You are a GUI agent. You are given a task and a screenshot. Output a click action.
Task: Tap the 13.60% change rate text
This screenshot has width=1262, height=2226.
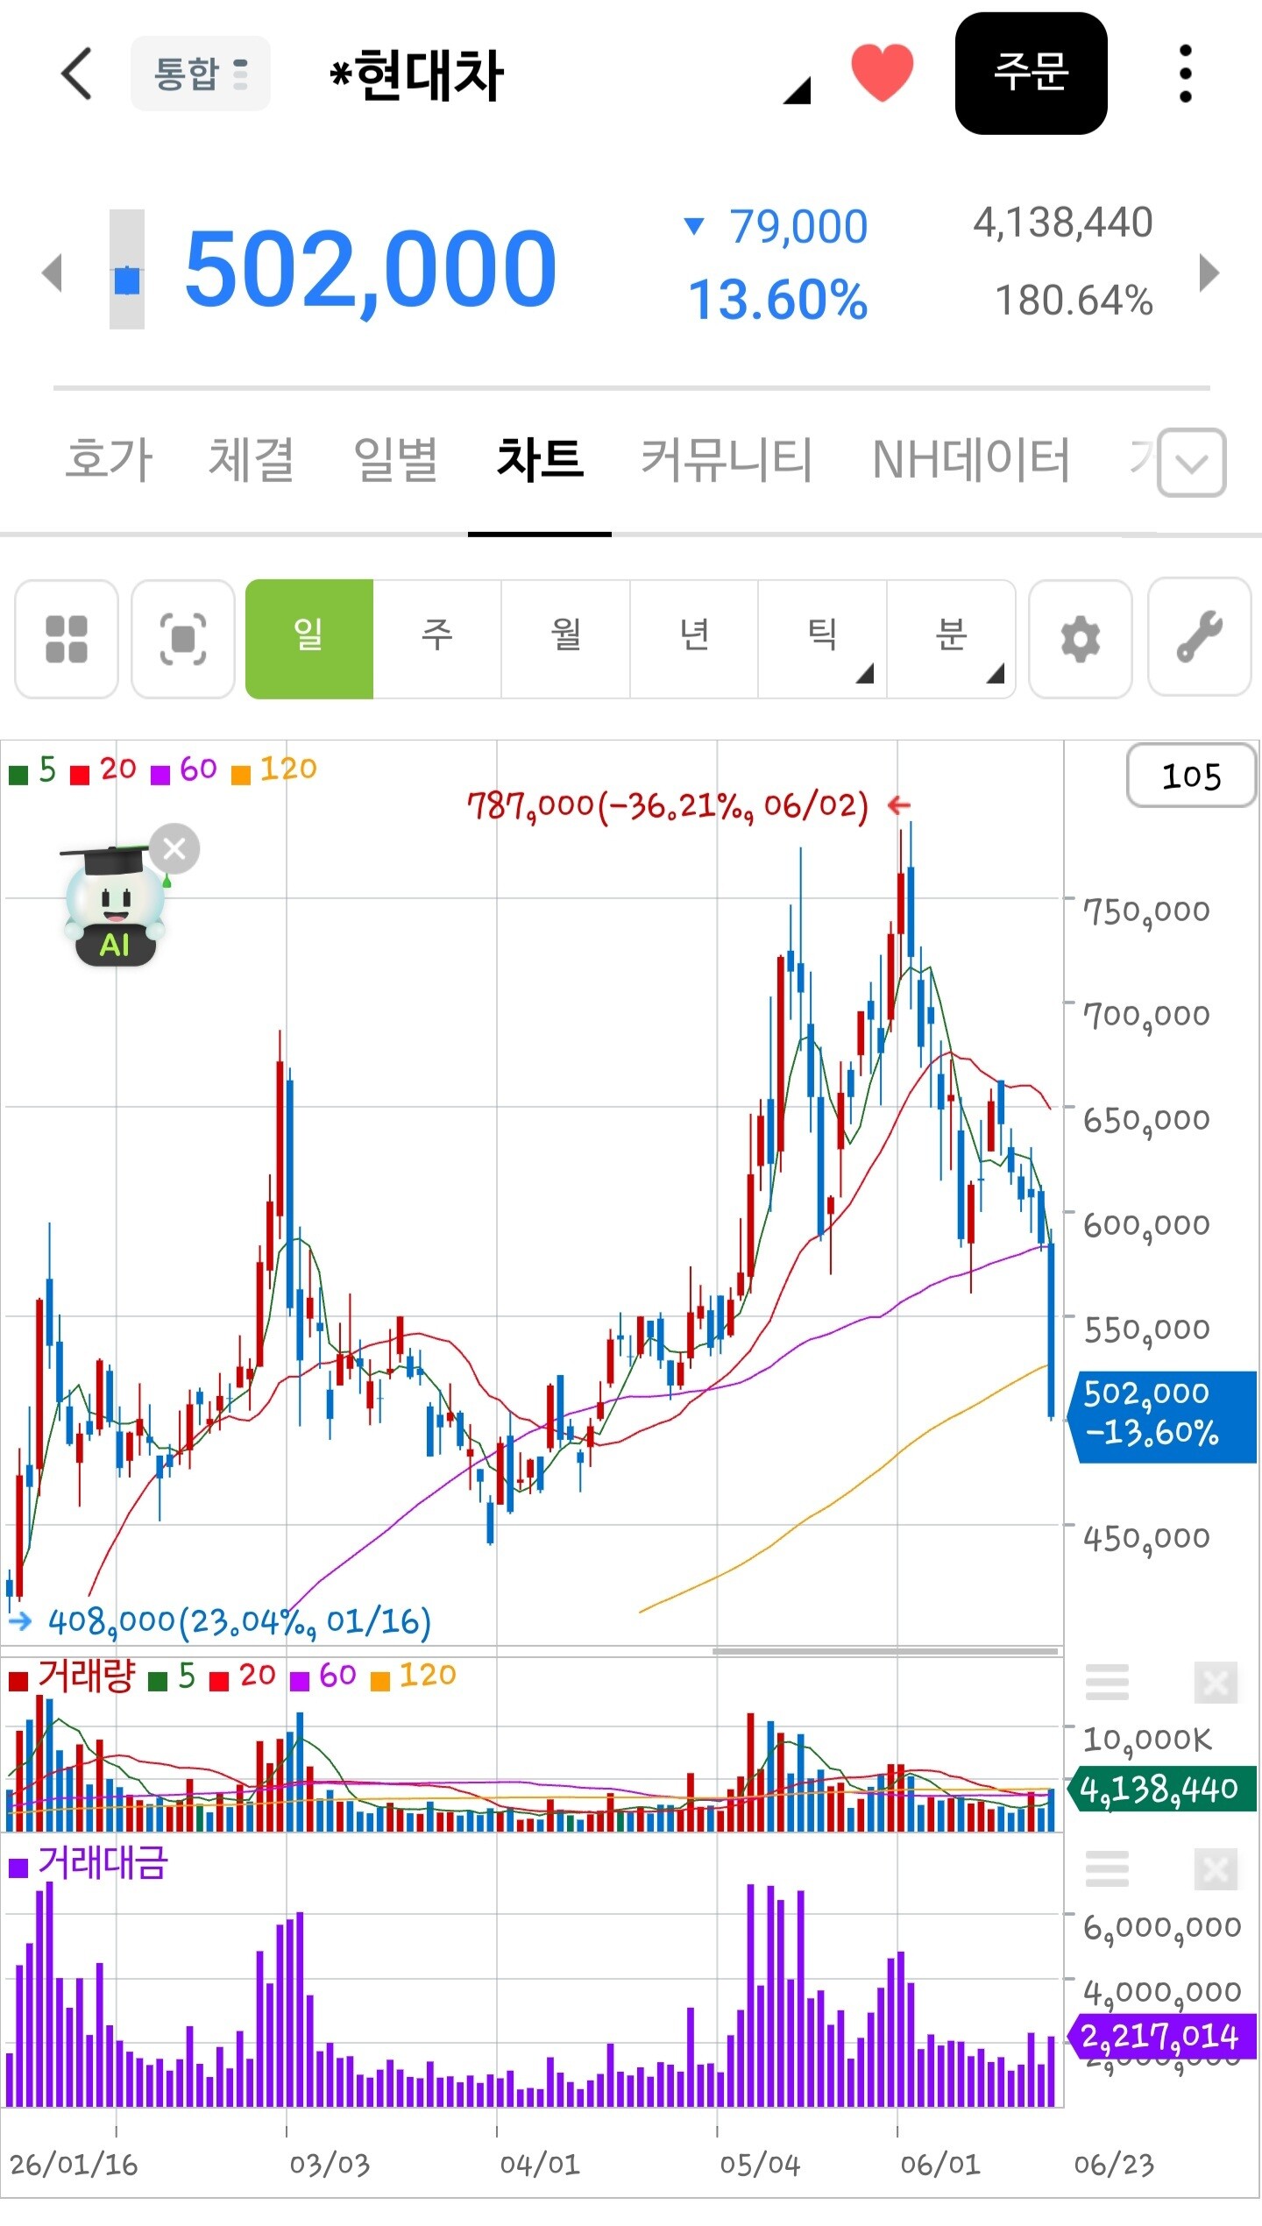tap(778, 301)
